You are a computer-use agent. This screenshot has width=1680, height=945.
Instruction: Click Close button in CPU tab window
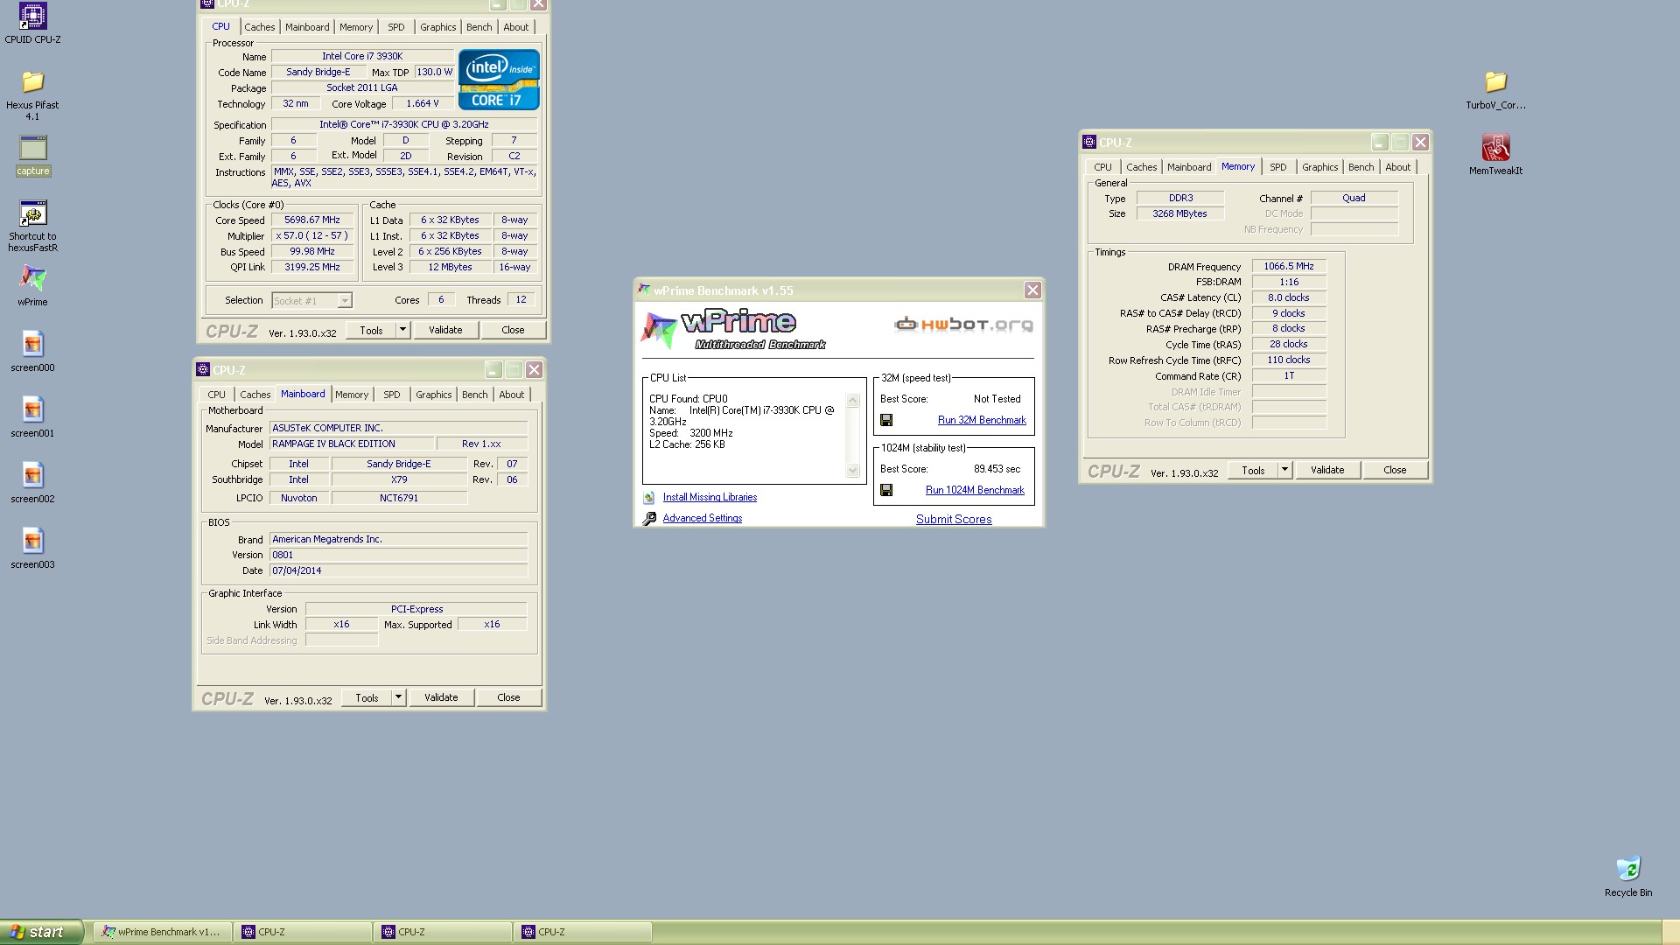click(513, 330)
